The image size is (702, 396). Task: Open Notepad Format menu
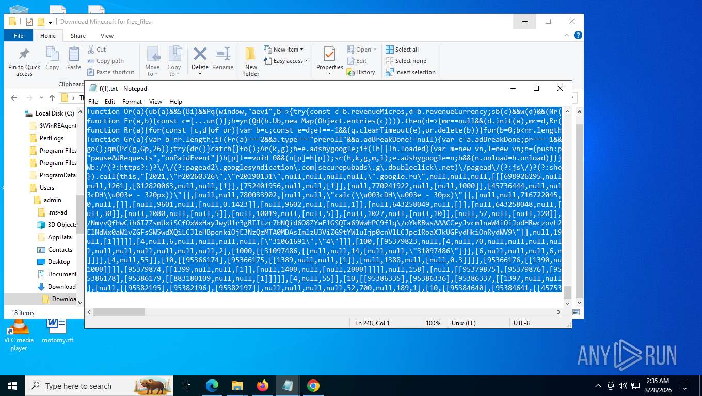[132, 102]
